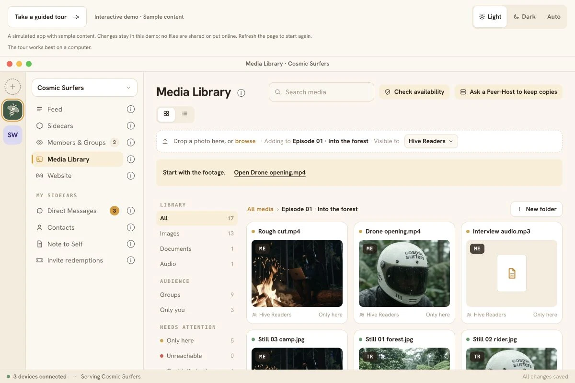Click Check availability
Viewport: 575px width, 383px height.
pos(414,92)
